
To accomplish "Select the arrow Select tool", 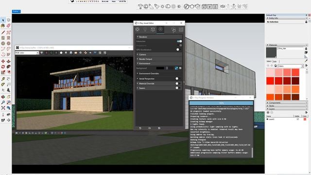I will pyautogui.click(x=3, y=20).
